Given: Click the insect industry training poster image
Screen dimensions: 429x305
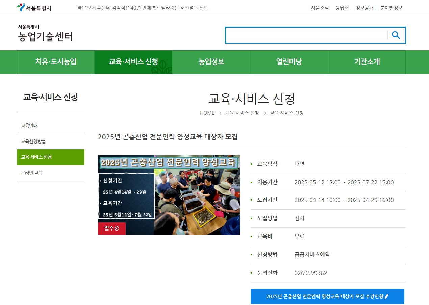Looking at the screenshot, I should point(169,195).
